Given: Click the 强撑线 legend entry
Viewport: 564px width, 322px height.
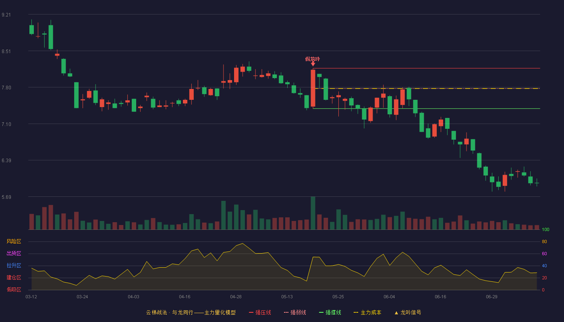Looking at the screenshot, I should 330,312.
